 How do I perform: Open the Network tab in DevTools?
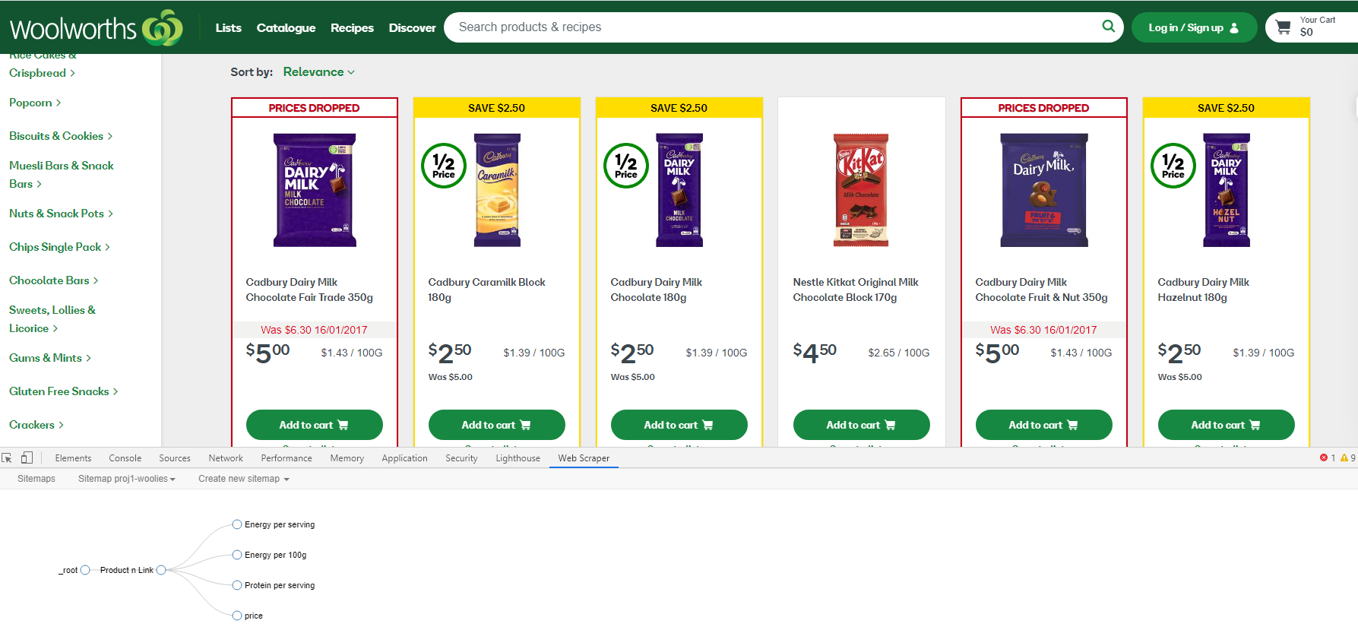[226, 458]
